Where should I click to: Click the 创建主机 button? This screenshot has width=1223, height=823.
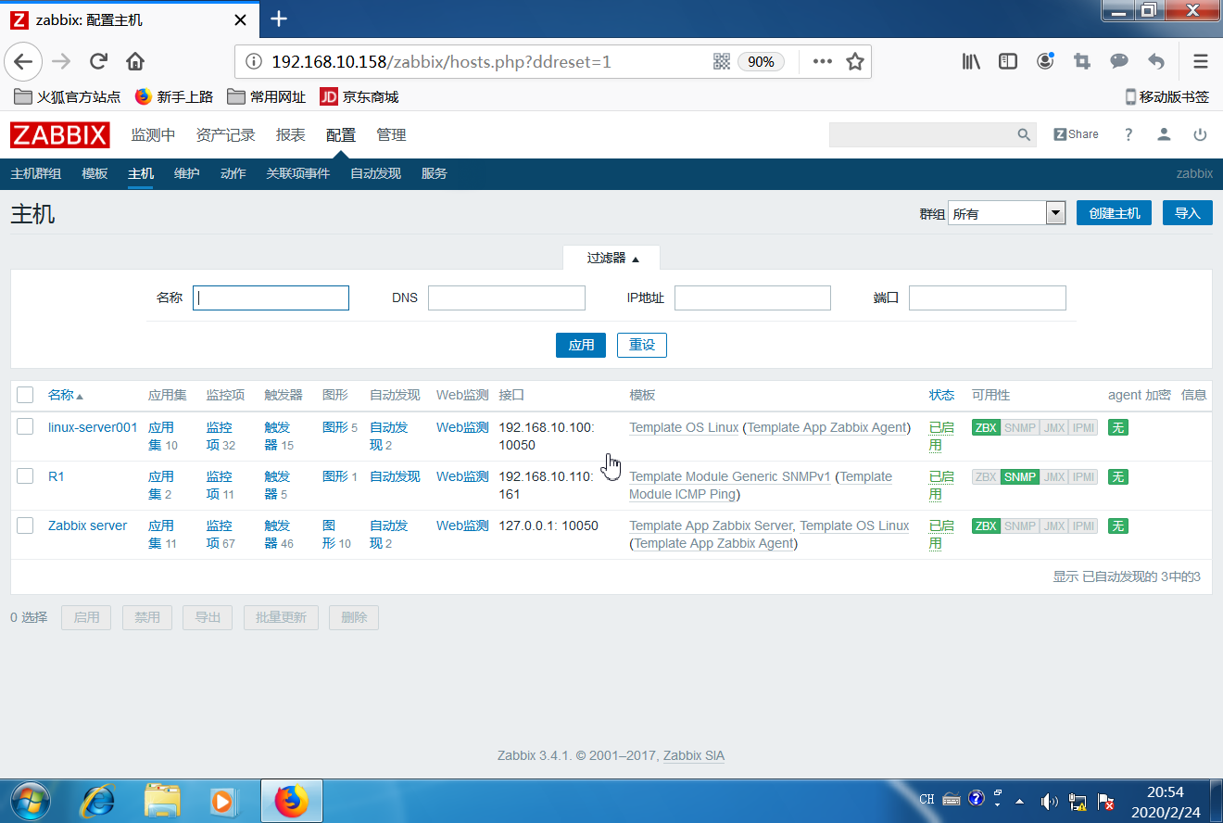[x=1114, y=213]
